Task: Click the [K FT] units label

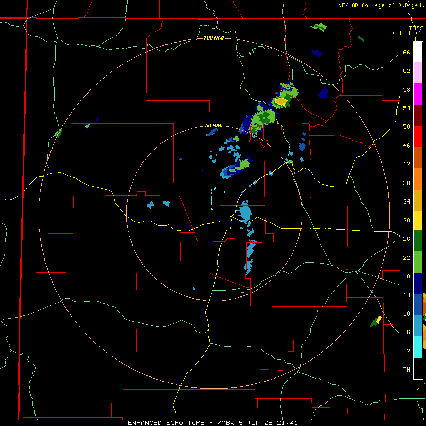Action: [x=400, y=33]
